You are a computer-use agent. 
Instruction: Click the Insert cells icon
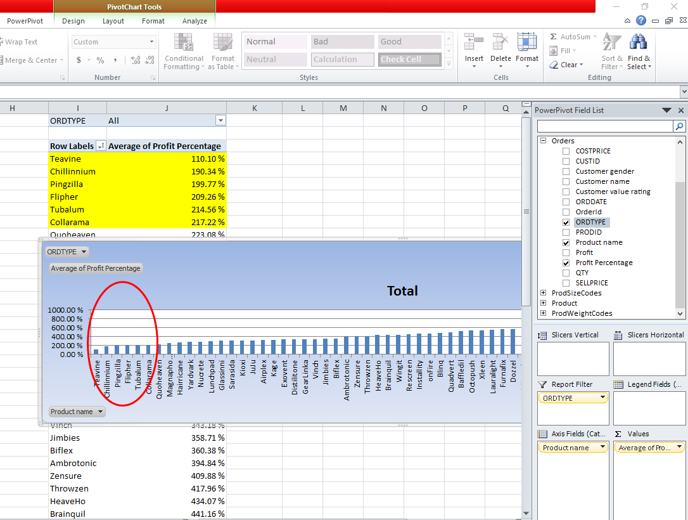tap(474, 43)
